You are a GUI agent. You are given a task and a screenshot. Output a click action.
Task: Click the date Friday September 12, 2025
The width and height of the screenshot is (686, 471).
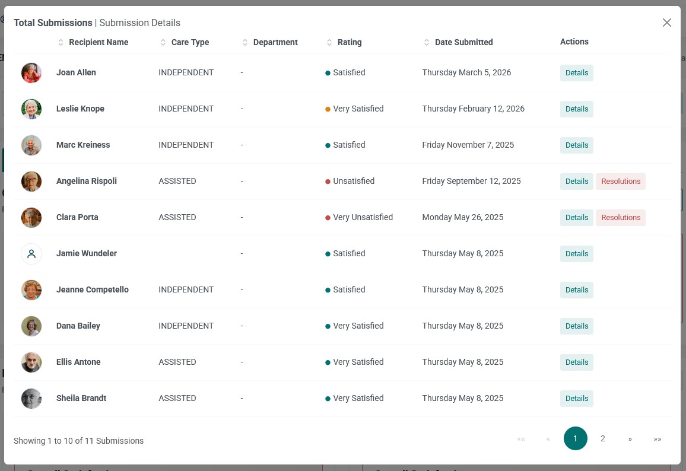(471, 181)
